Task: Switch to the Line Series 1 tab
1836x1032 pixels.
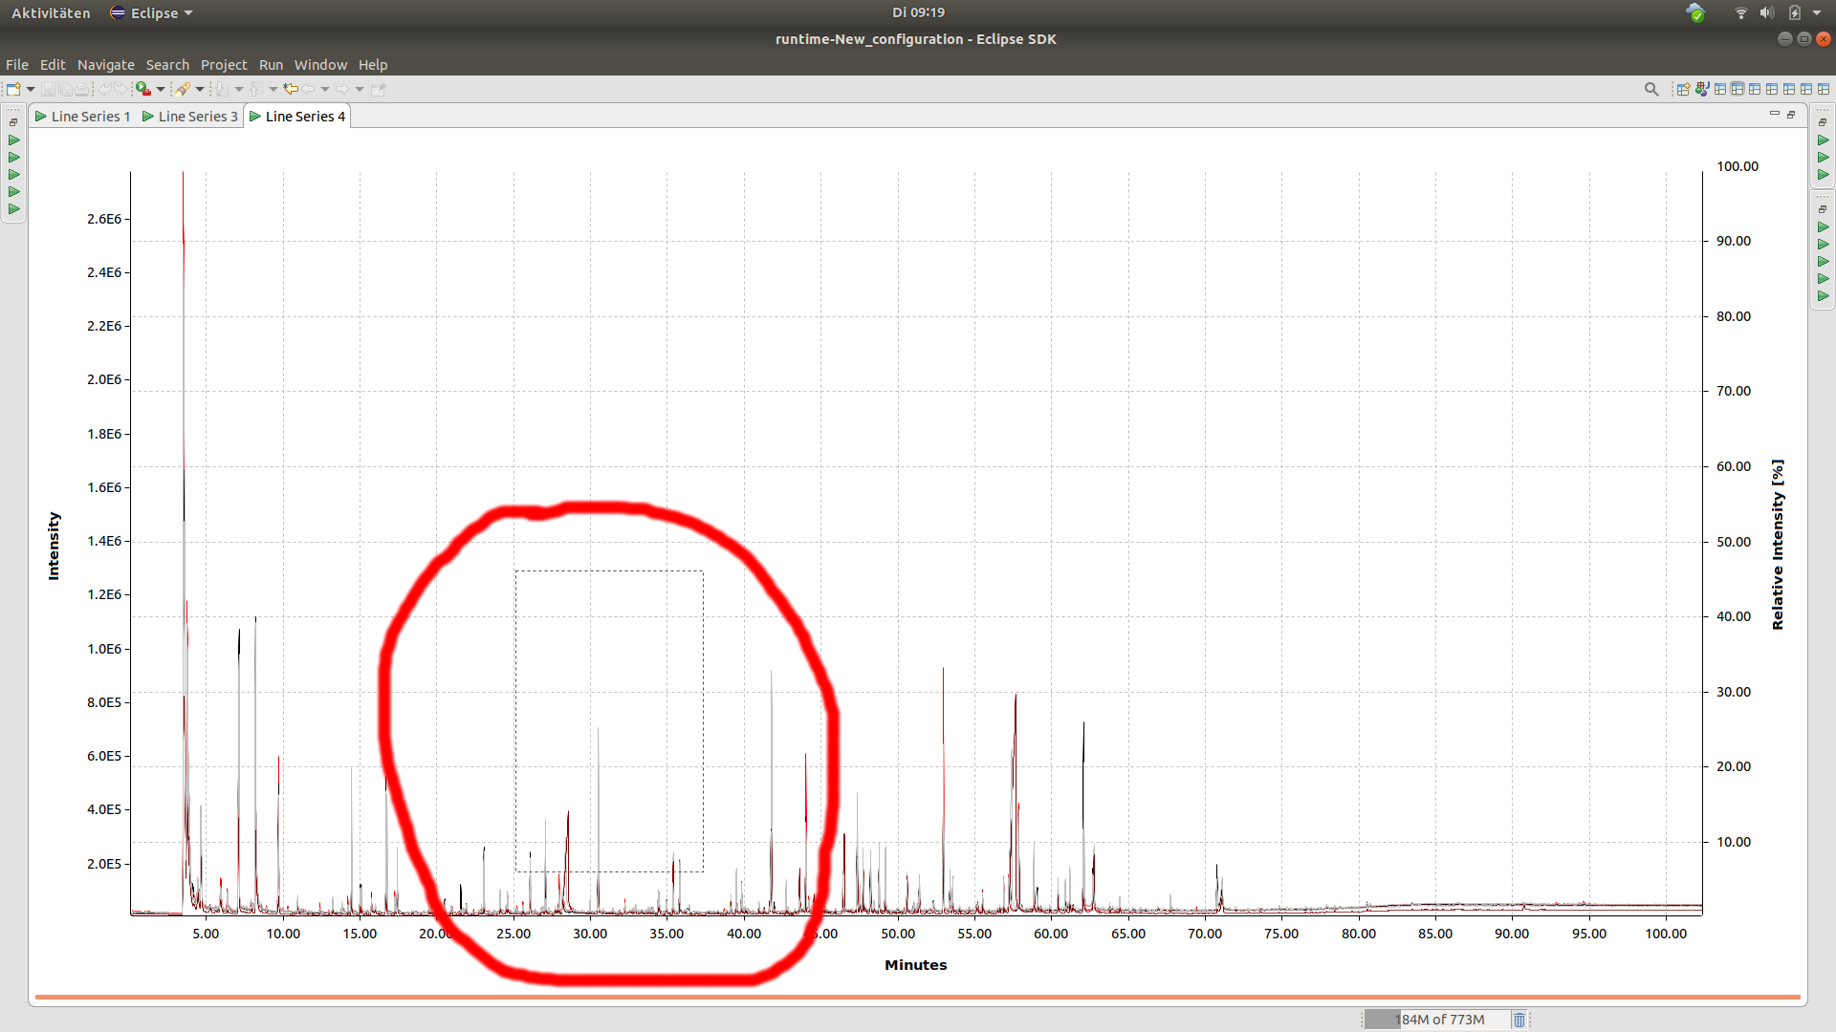Action: (89, 116)
